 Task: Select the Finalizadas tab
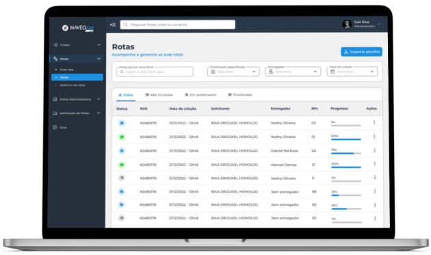239,95
